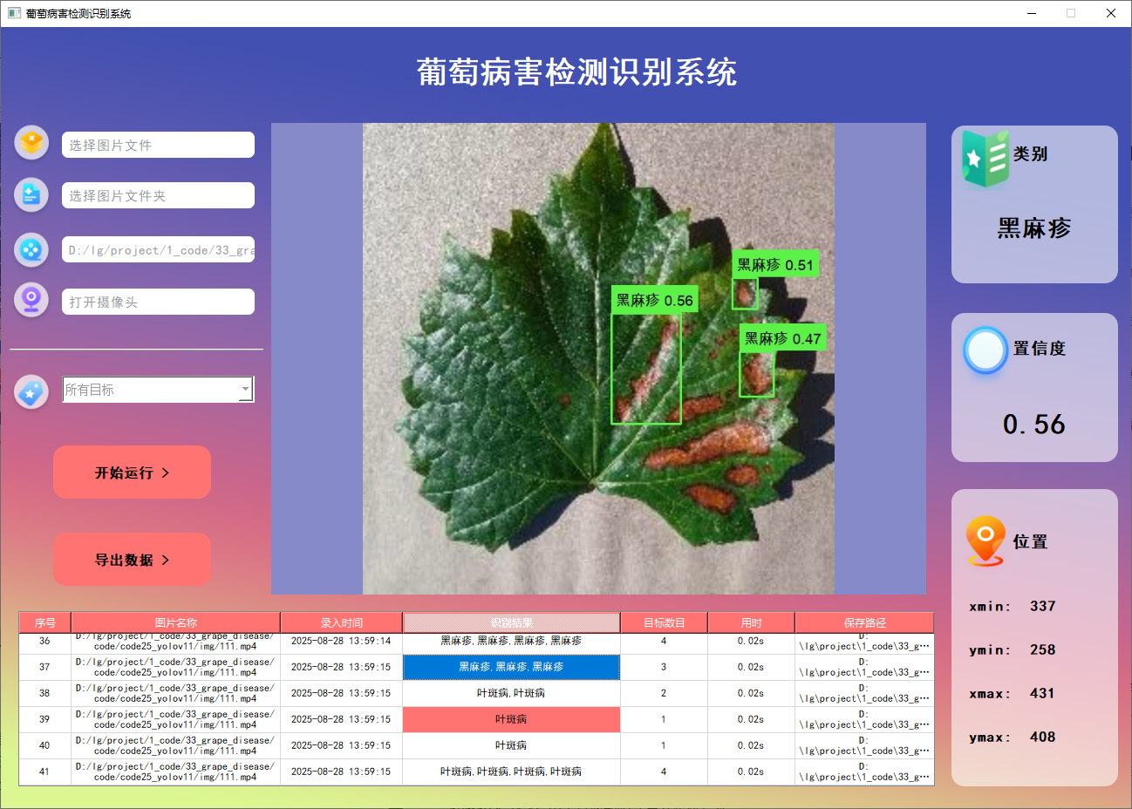The height and width of the screenshot is (809, 1132).
Task: Click the select image folder icon
Action: tap(32, 194)
